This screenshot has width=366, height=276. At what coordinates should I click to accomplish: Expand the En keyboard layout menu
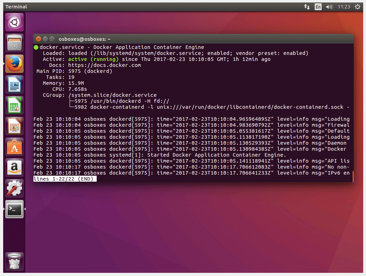pos(318,7)
